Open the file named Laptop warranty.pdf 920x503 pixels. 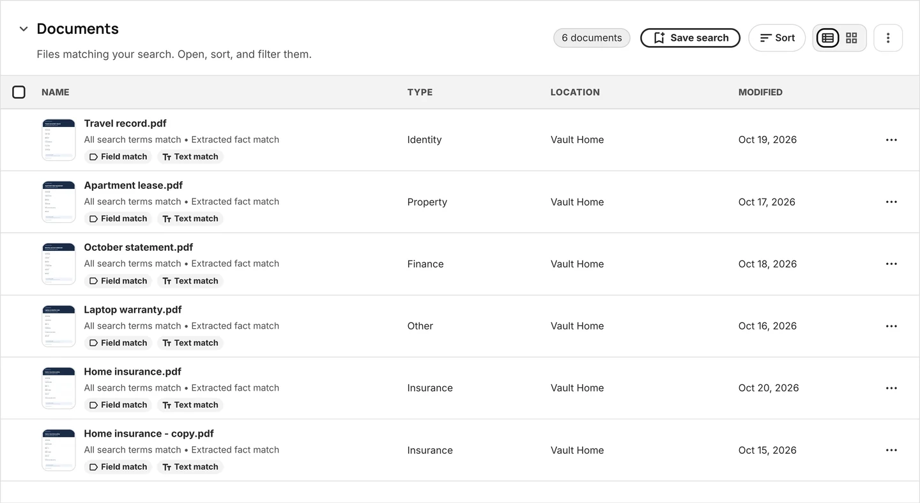tap(133, 310)
